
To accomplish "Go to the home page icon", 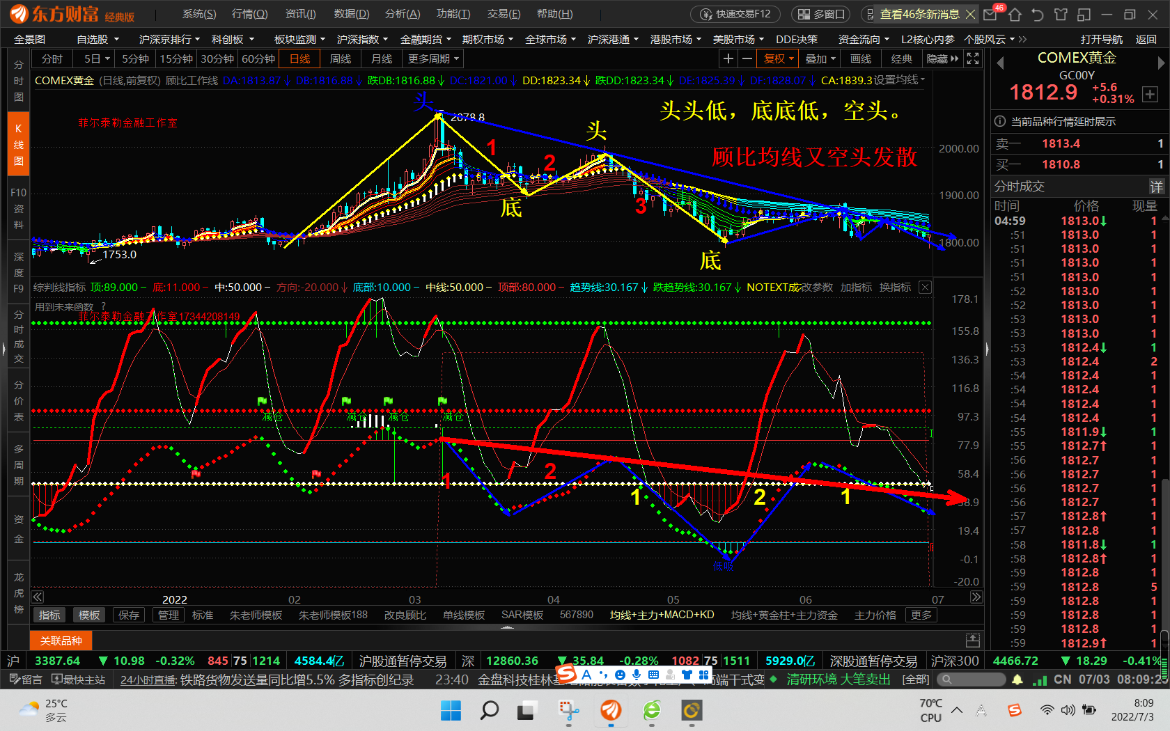I will coord(1015,14).
